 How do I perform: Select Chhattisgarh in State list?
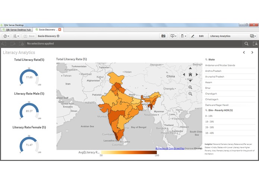click(230, 99)
